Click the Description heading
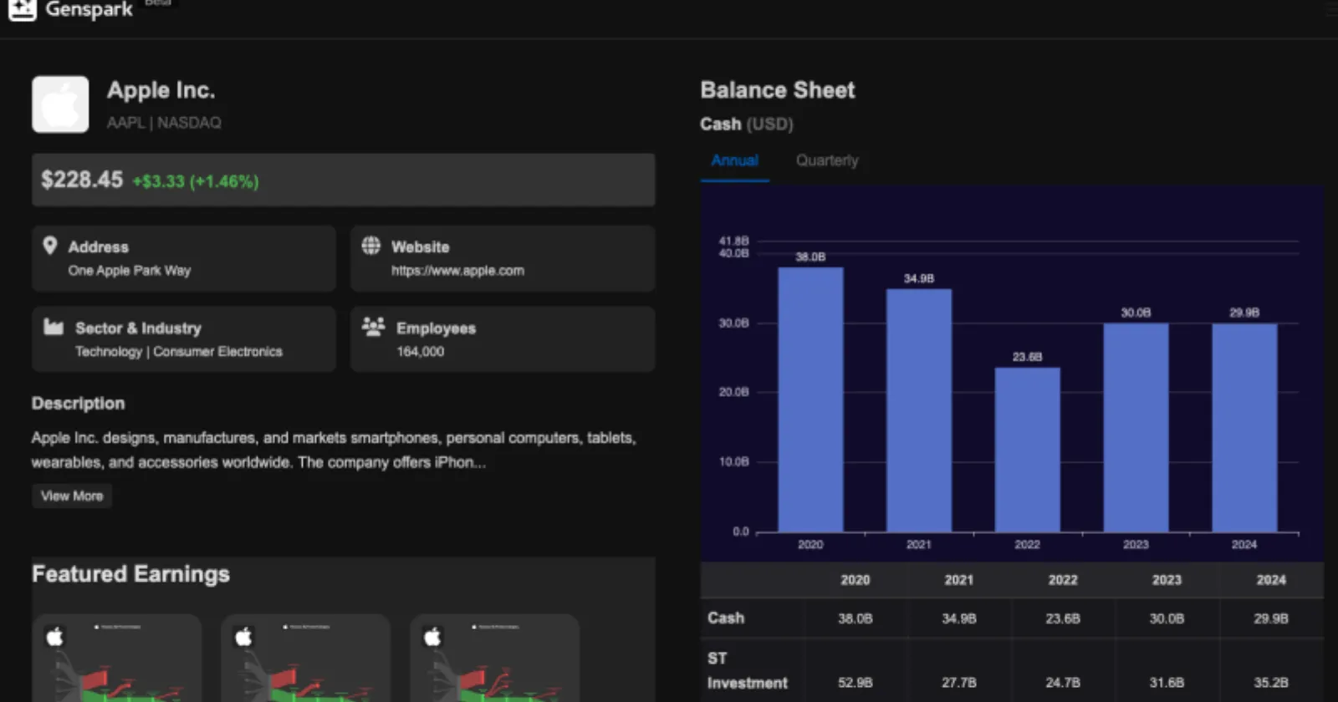The width and height of the screenshot is (1338, 702). coord(78,403)
